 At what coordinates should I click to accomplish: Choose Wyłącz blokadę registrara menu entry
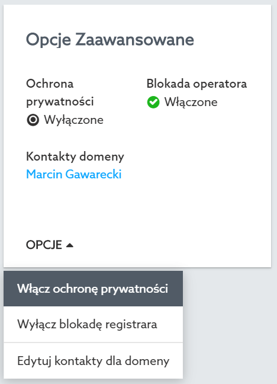[x=94, y=324]
